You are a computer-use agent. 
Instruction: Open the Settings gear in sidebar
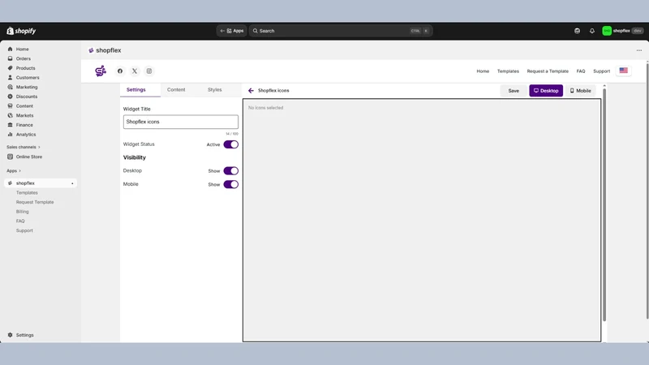(11, 335)
